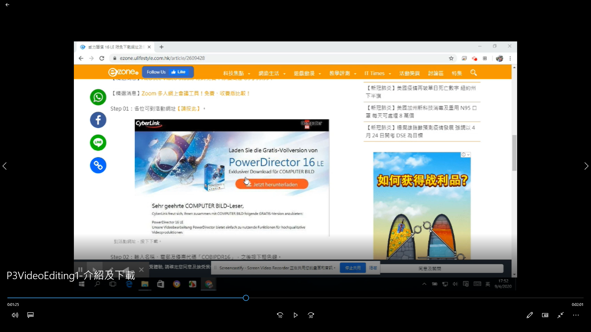Expand 科技焦點 menu
This screenshot has height=332, width=591.
(x=236, y=73)
